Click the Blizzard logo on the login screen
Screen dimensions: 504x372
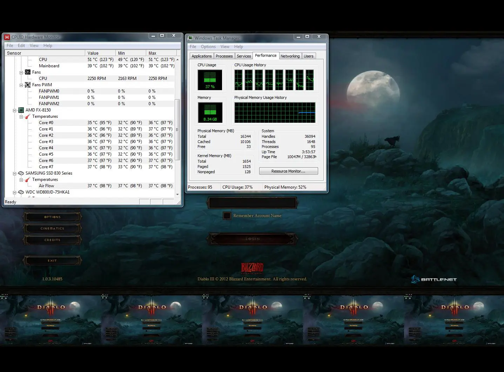point(252,268)
